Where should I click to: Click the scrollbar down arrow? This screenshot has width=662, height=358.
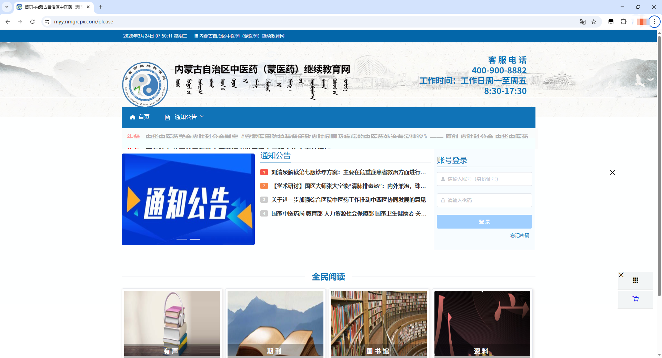[659, 355]
